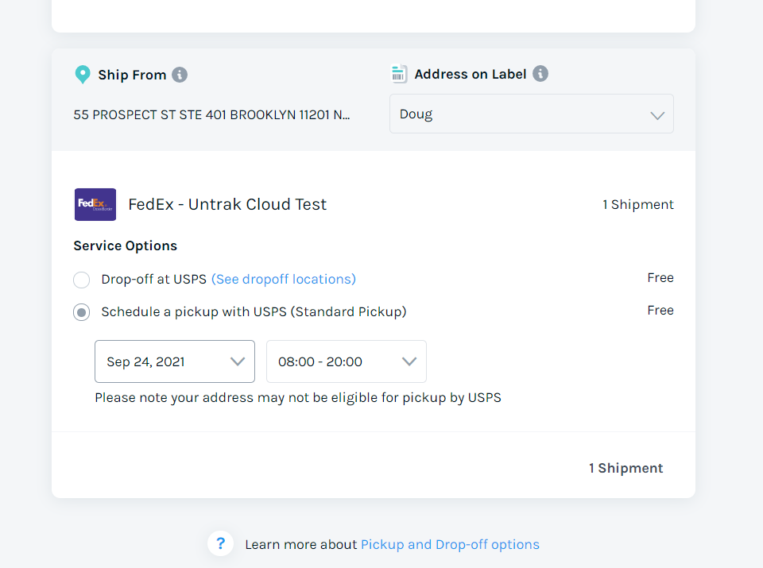Click the Ship From location pin icon
The height and width of the screenshot is (568, 763).
pos(82,75)
